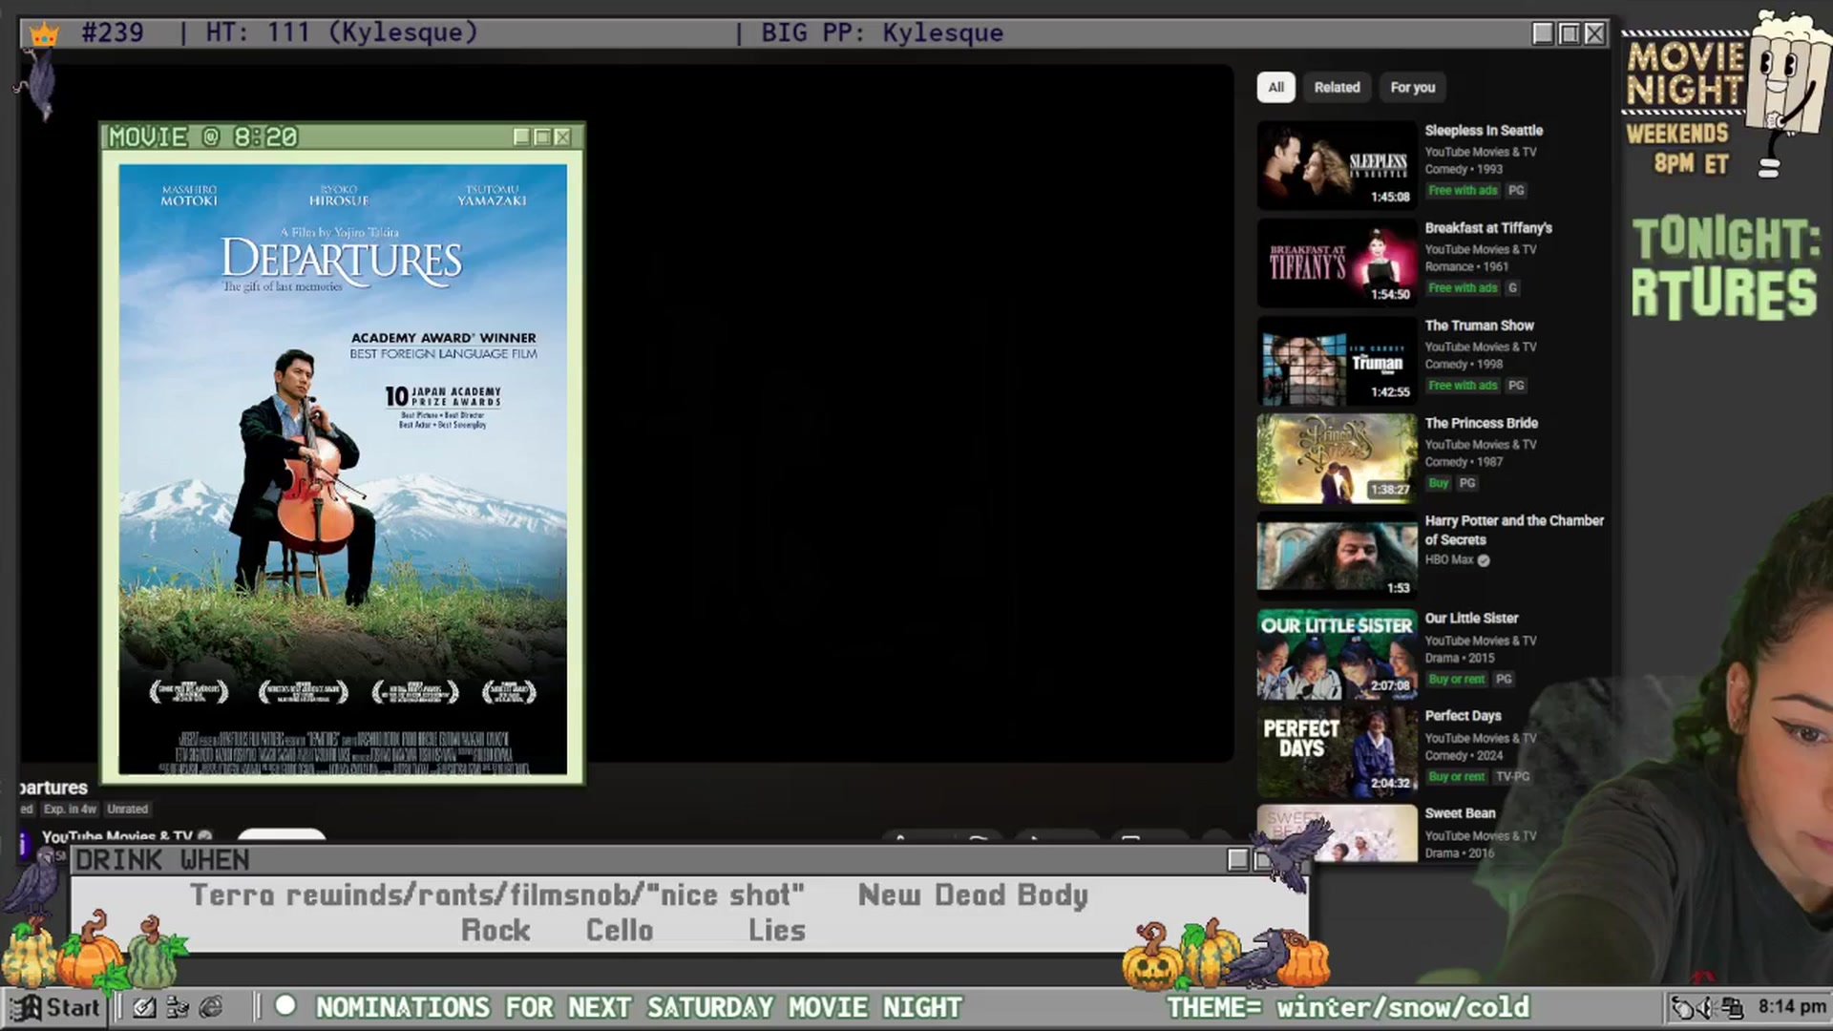The height and width of the screenshot is (1031, 1833).
Task: Click Buy or rent badge on Our Little Sister
Action: tap(1457, 679)
